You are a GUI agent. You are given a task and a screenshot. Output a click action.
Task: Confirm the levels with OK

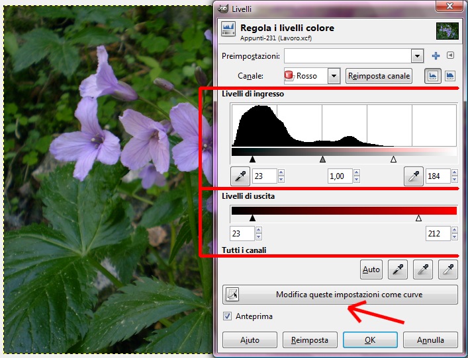(x=370, y=340)
